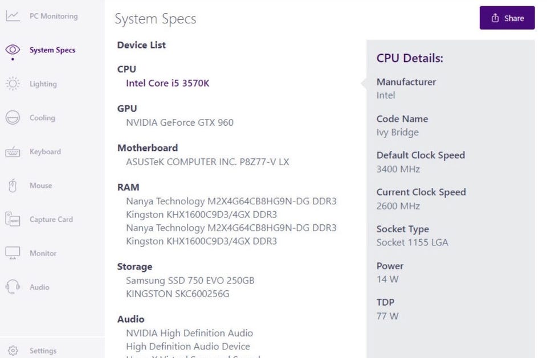
Task: Select the ASUSTeK P8Z77-V LX motherboard
Action: (x=207, y=162)
